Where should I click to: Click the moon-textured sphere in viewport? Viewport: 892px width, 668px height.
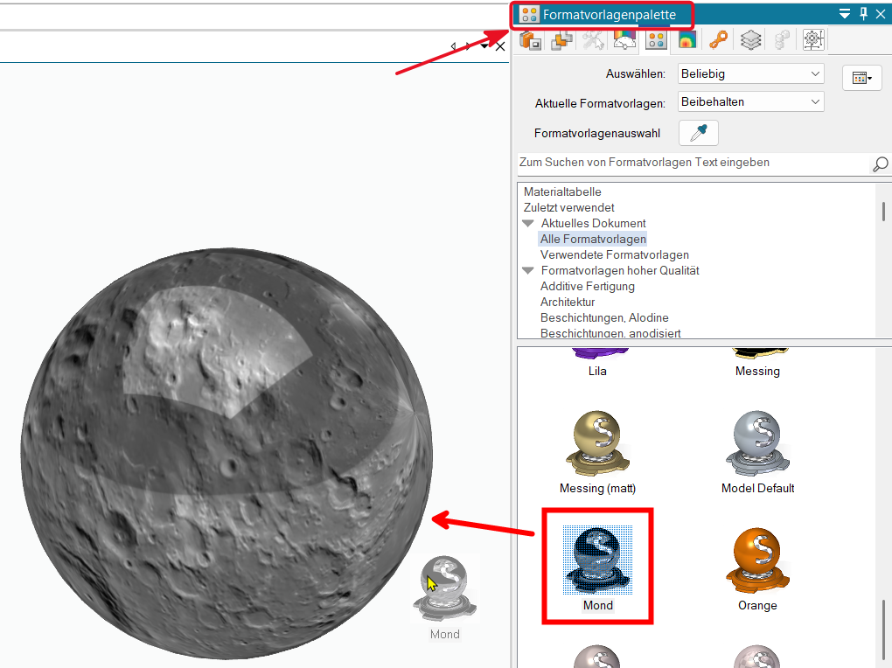click(x=226, y=454)
